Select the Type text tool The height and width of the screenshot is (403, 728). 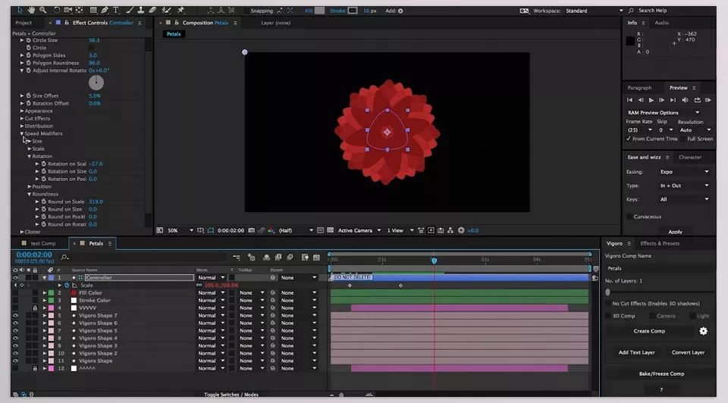115,10
